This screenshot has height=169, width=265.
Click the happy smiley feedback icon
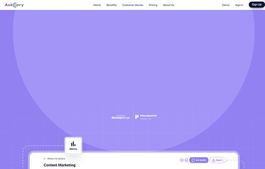coord(182,160)
